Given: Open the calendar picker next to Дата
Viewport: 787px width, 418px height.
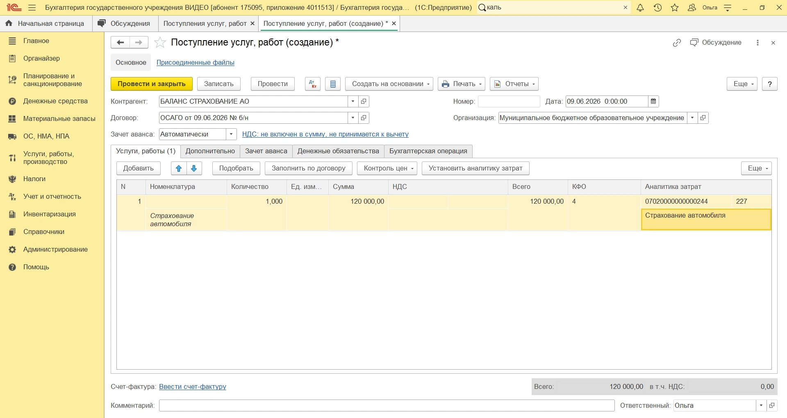Looking at the screenshot, I should click(x=653, y=102).
